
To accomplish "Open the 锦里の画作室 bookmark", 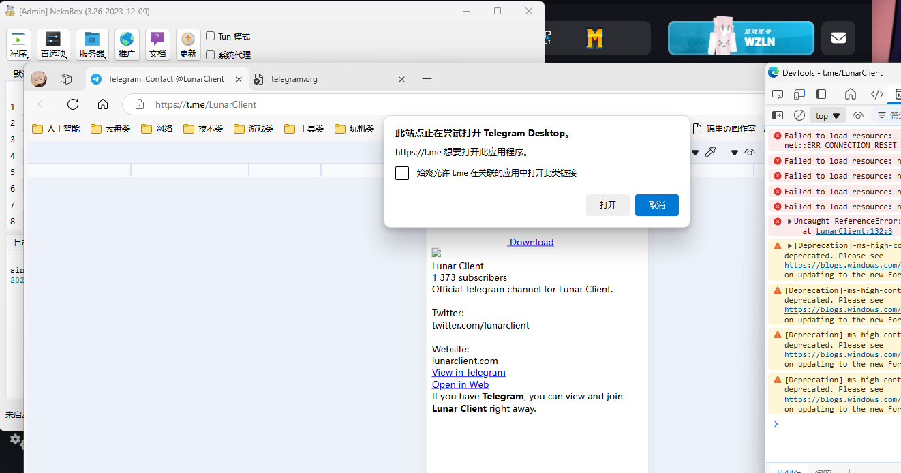I will click(x=727, y=128).
